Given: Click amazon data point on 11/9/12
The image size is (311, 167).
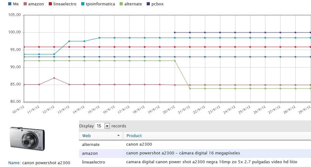Looking at the screenshot, I should [39, 85].
